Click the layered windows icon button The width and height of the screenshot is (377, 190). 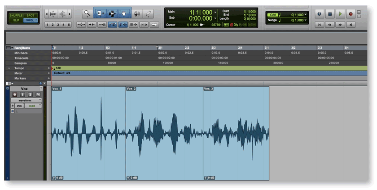pyautogui.click(x=154, y=25)
